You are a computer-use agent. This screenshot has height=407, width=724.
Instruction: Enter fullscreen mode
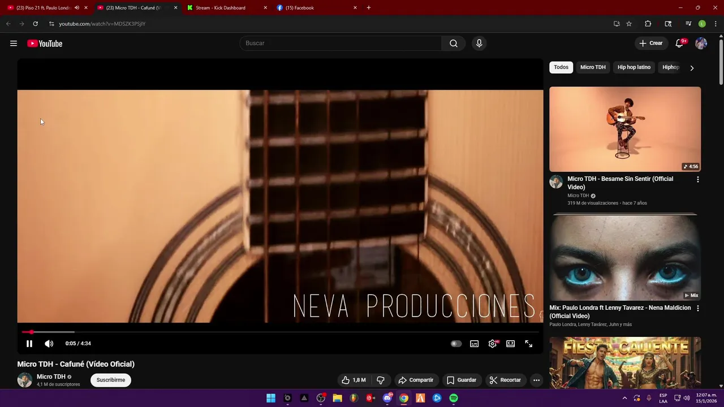[529, 344]
